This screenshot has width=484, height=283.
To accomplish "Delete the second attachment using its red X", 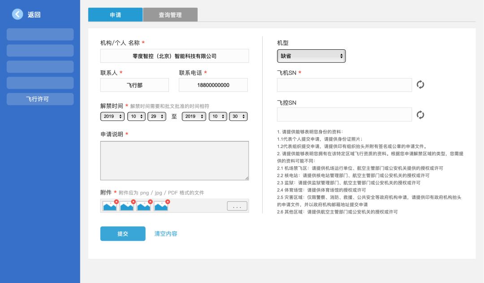I will pos(133,202).
